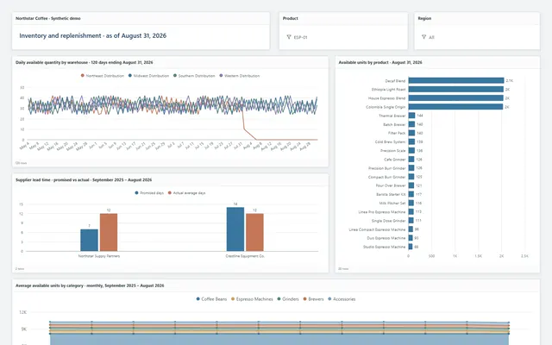The image size is (552, 345).
Task: Select the Grinders legend item
Action: pyautogui.click(x=288, y=299)
